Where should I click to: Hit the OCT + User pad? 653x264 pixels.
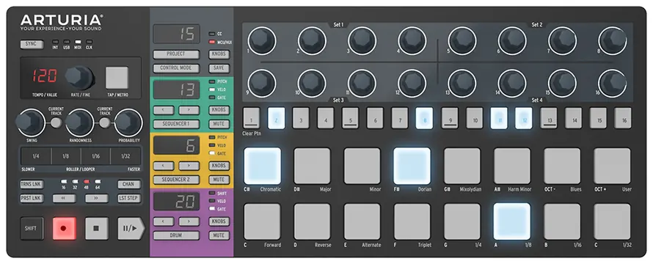[x=612, y=166]
